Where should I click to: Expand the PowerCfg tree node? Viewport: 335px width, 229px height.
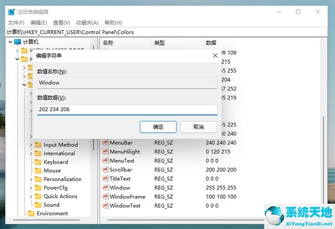(x=31, y=188)
